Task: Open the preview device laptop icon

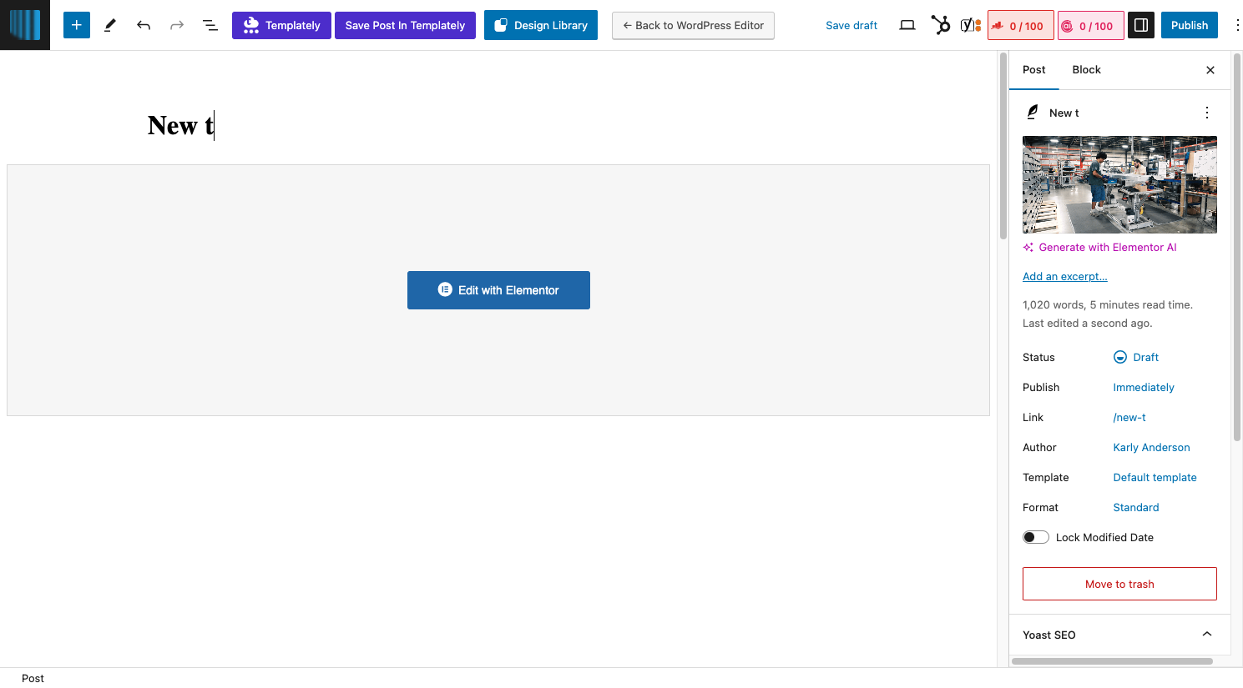Action: coord(907,25)
